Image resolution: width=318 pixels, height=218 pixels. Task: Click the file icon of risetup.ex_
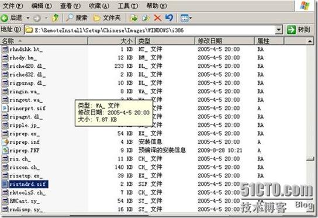pyautogui.click(x=5, y=175)
